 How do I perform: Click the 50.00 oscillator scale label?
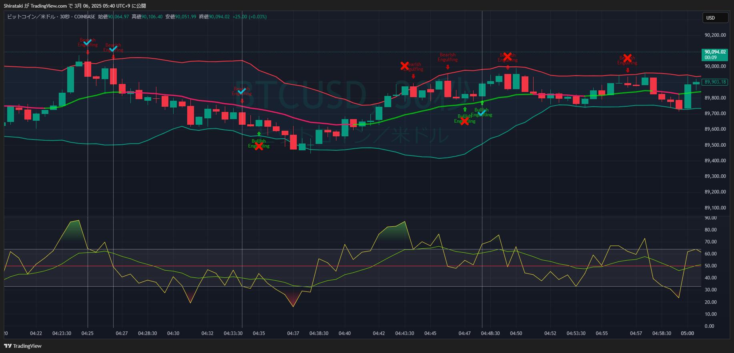tap(711, 266)
